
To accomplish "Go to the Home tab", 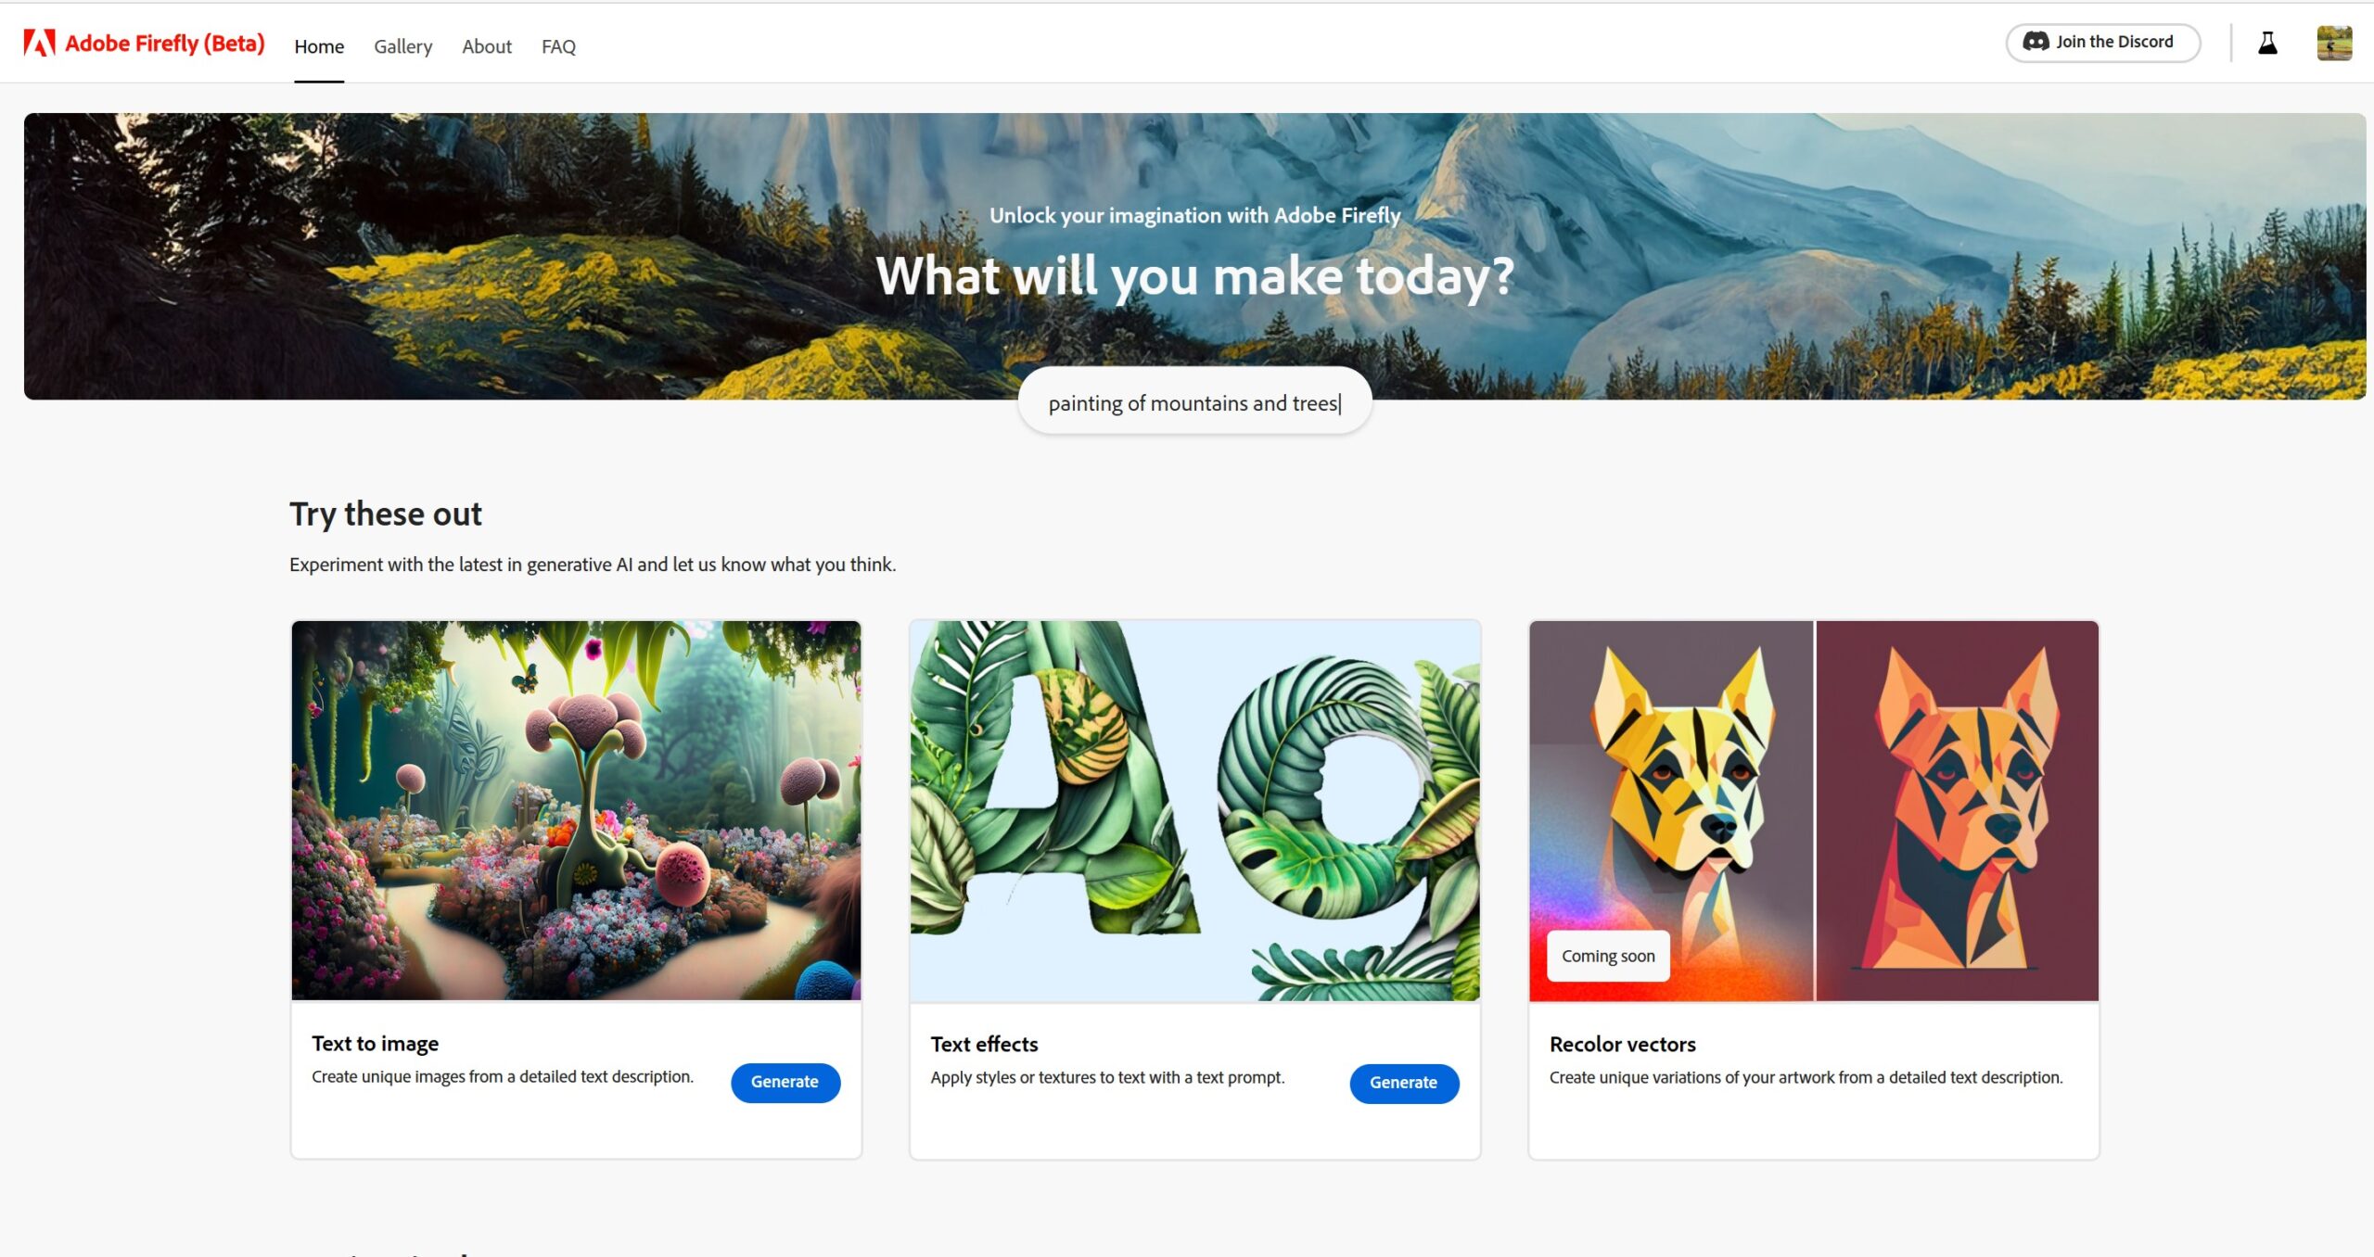I will [319, 46].
